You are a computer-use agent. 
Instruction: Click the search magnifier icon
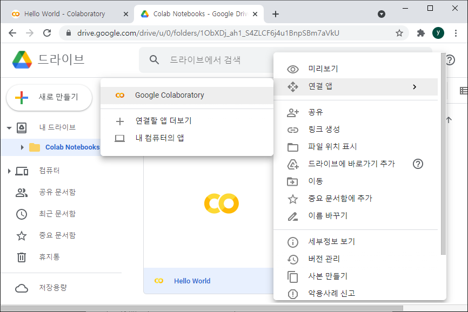pos(154,60)
